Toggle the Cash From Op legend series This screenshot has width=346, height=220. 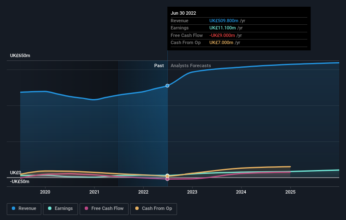[x=153, y=209]
